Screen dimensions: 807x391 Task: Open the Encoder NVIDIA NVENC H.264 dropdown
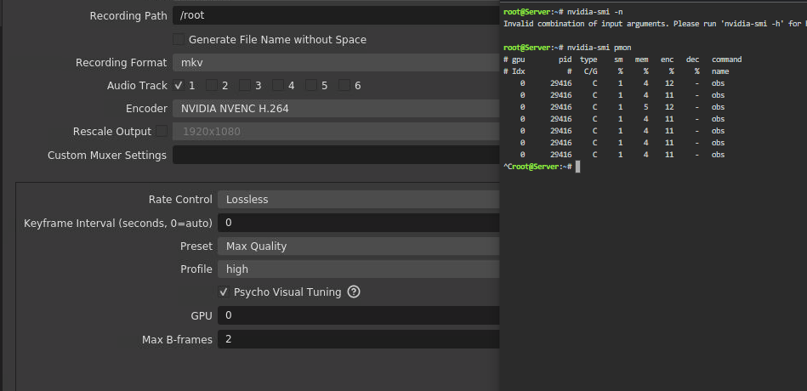(336, 109)
